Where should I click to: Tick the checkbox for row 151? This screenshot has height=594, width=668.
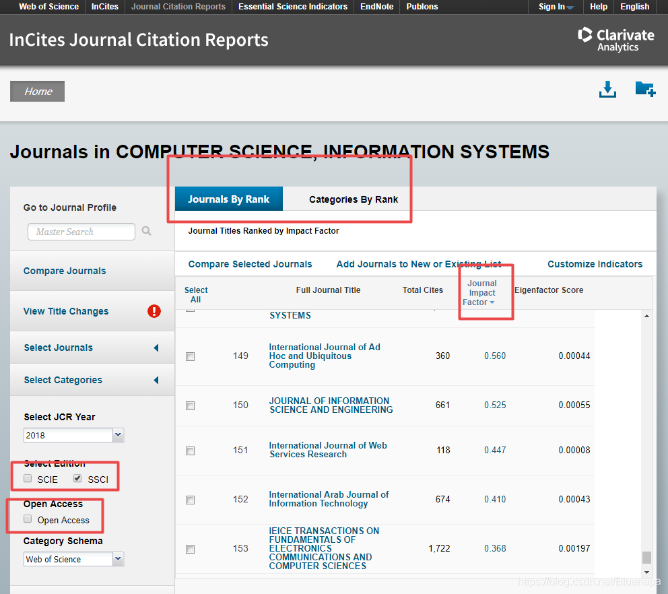(191, 451)
